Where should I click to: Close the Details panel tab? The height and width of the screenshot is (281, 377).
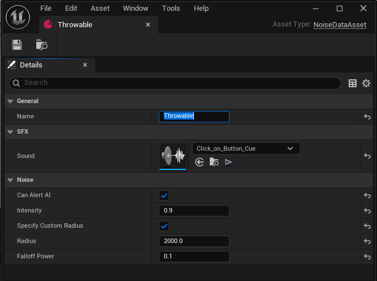85,65
